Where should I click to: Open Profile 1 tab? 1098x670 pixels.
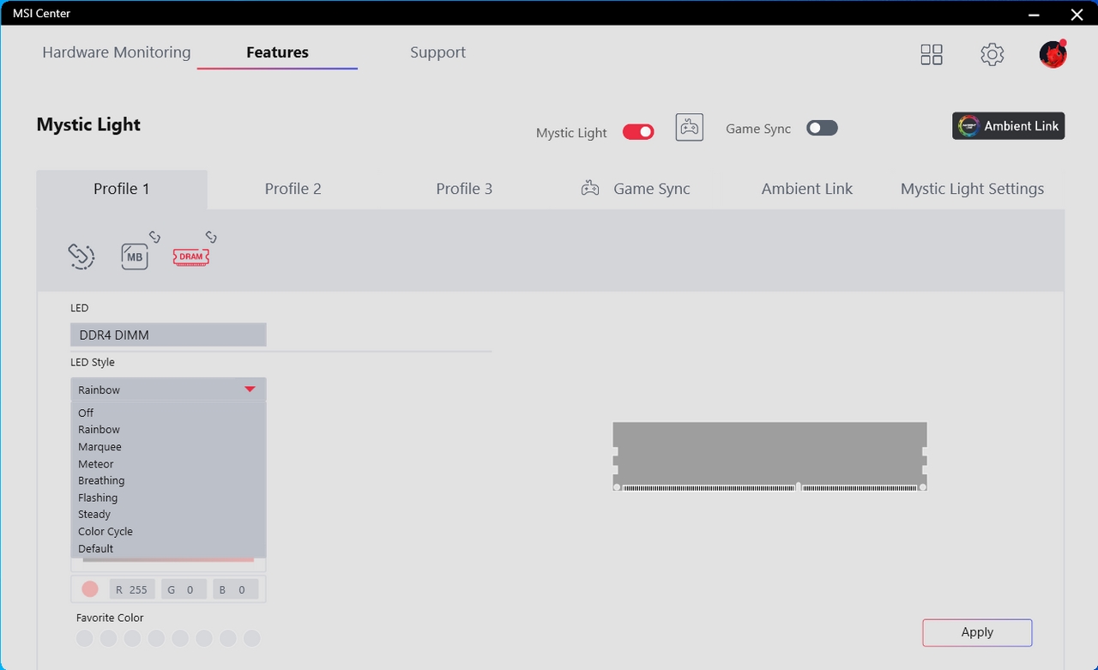(122, 189)
